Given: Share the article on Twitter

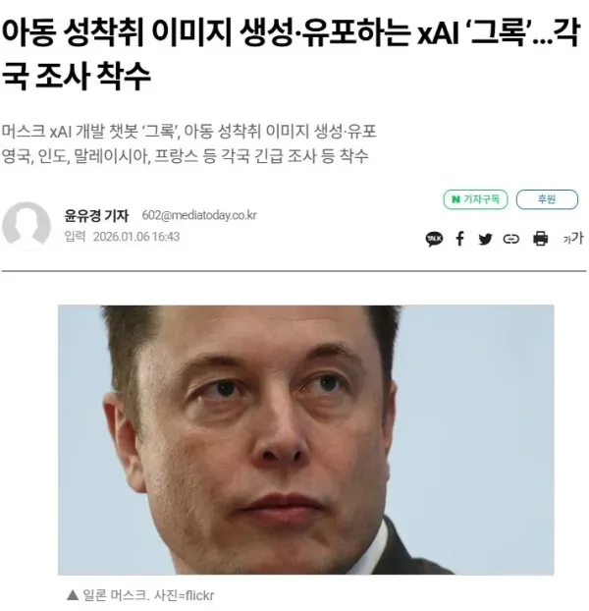Looking at the screenshot, I should tap(485, 239).
